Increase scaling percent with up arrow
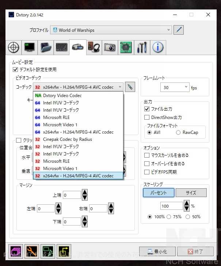The width and height of the screenshot is (221, 266). coord(187,203)
